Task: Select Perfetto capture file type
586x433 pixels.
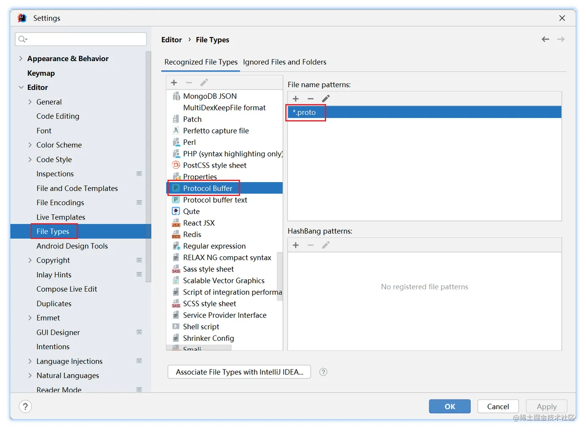Action: coord(216,131)
